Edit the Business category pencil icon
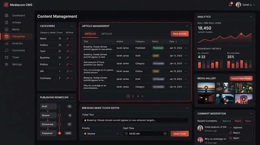The height and width of the screenshot is (145, 260). pyautogui.click(x=68, y=58)
